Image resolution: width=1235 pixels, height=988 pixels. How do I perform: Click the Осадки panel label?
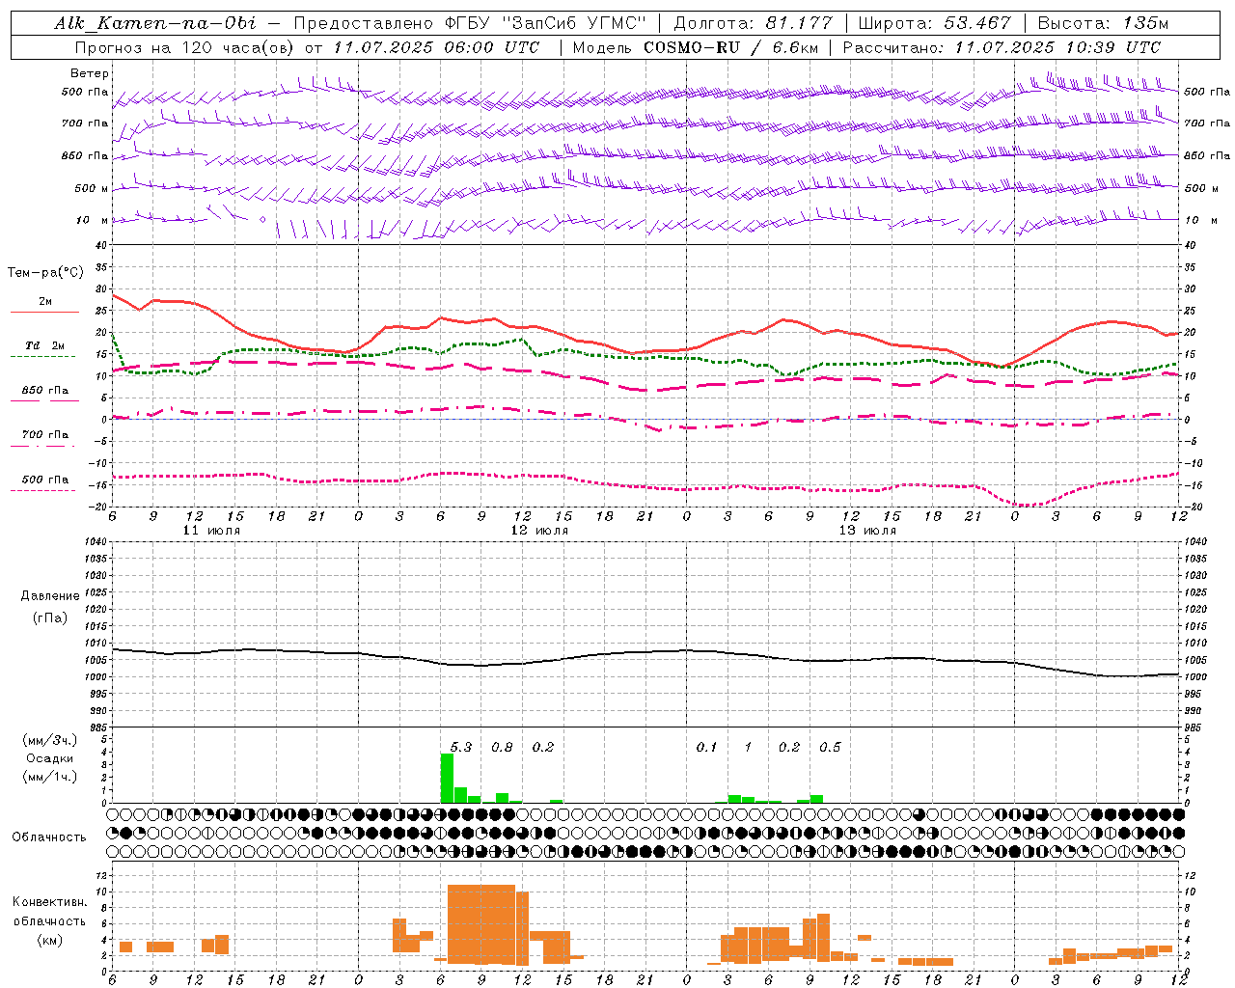tap(50, 758)
